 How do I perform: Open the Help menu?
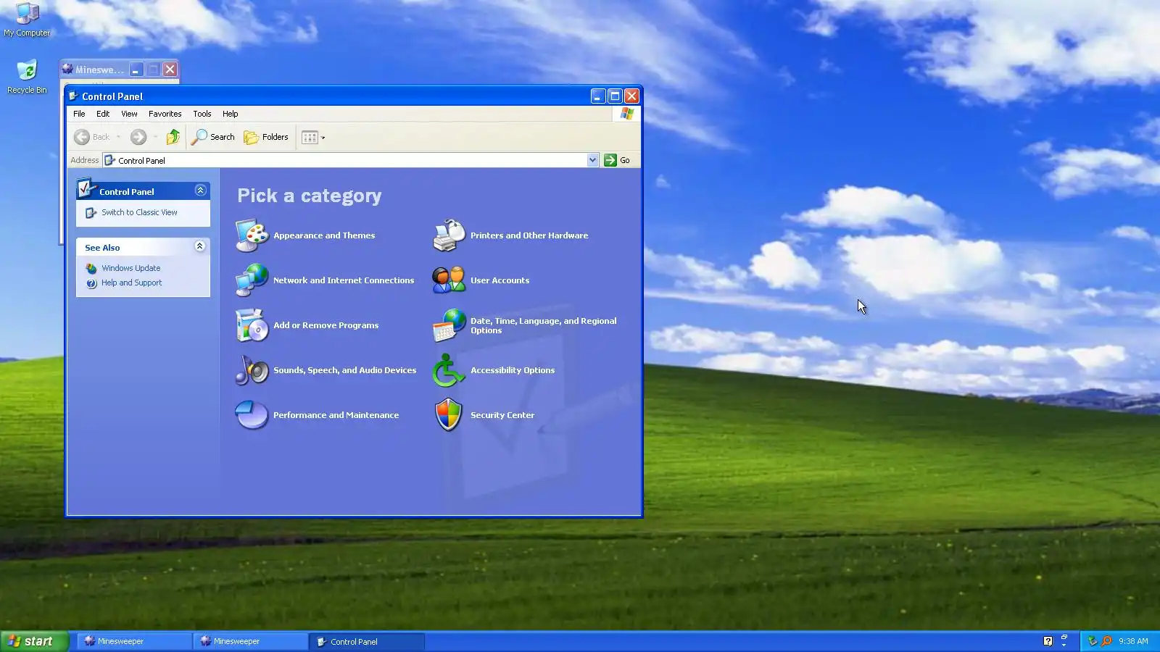pyautogui.click(x=231, y=114)
